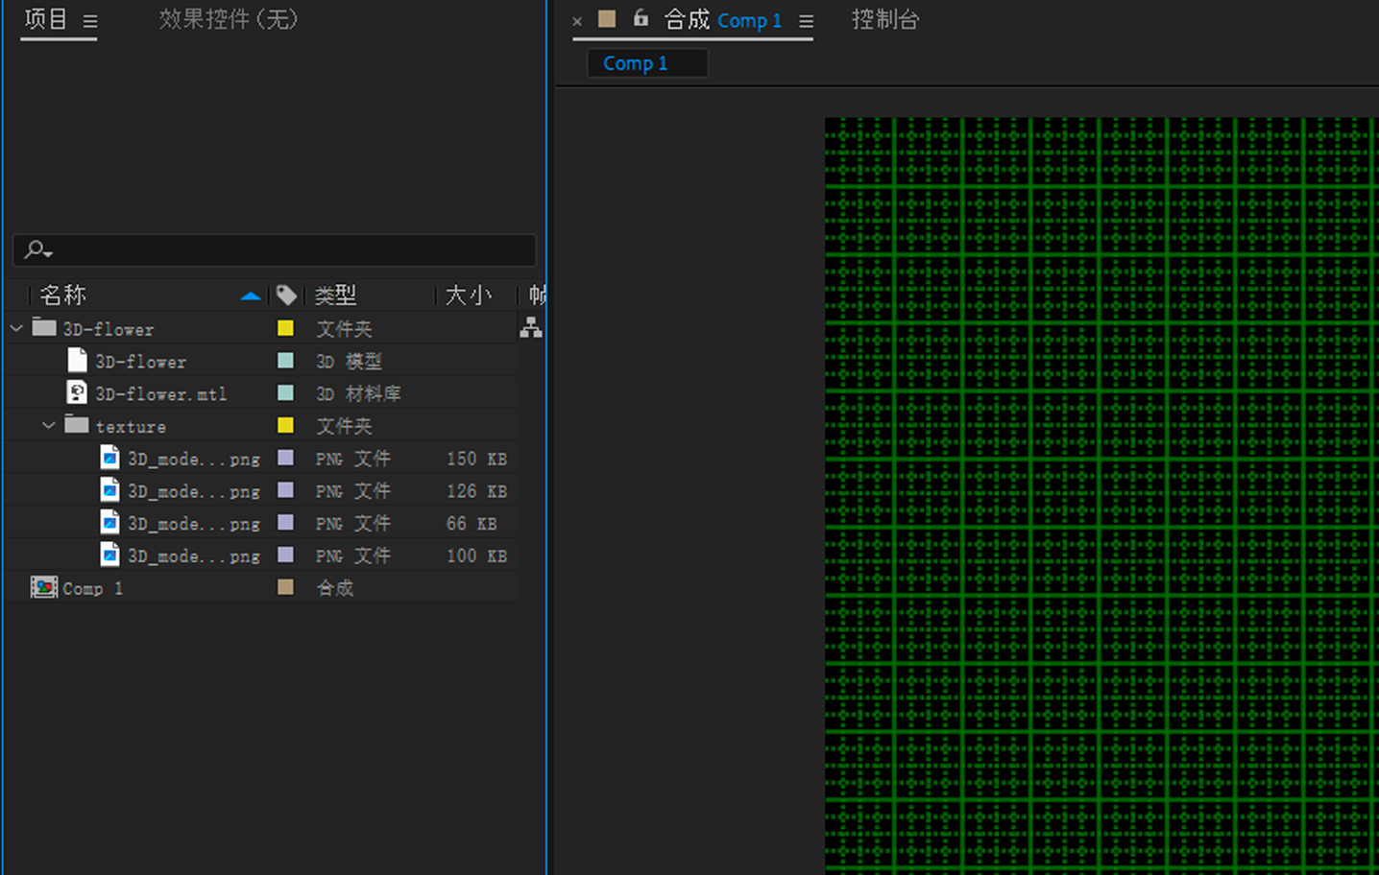Click the 150 KB size cell
Screen dimensions: 1379x875
476,459
